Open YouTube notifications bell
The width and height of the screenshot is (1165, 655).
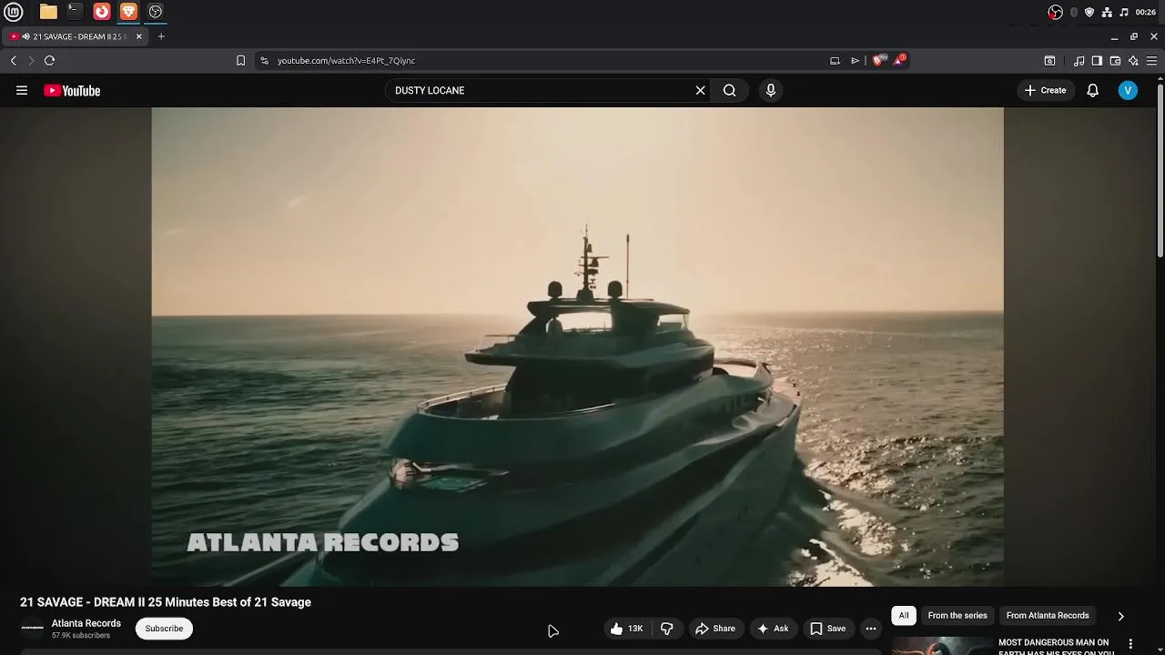[1093, 90]
